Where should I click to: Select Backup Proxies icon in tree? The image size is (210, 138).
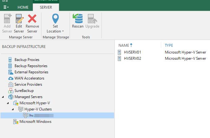coord(10,60)
